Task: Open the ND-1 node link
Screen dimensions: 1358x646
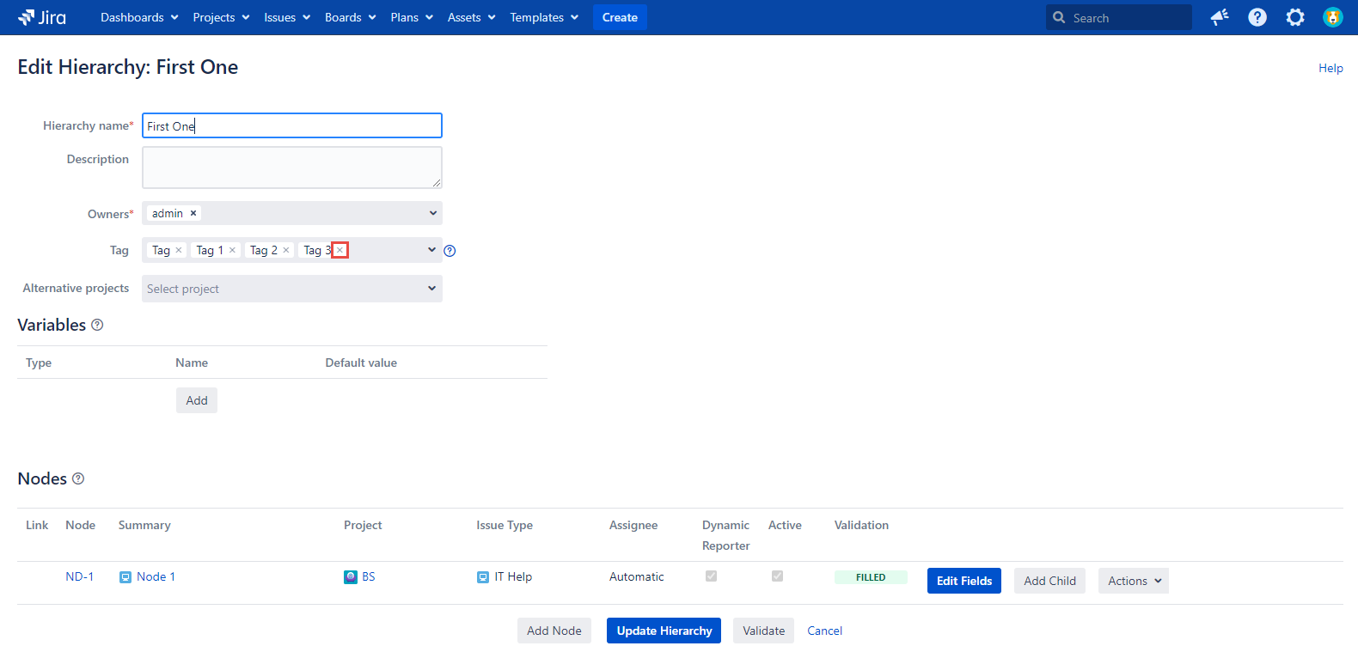Action: [79, 576]
